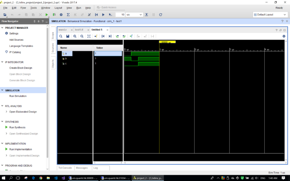Open the Objects vertical side tab
The width and height of the screenshot is (290, 181).
point(53,64)
